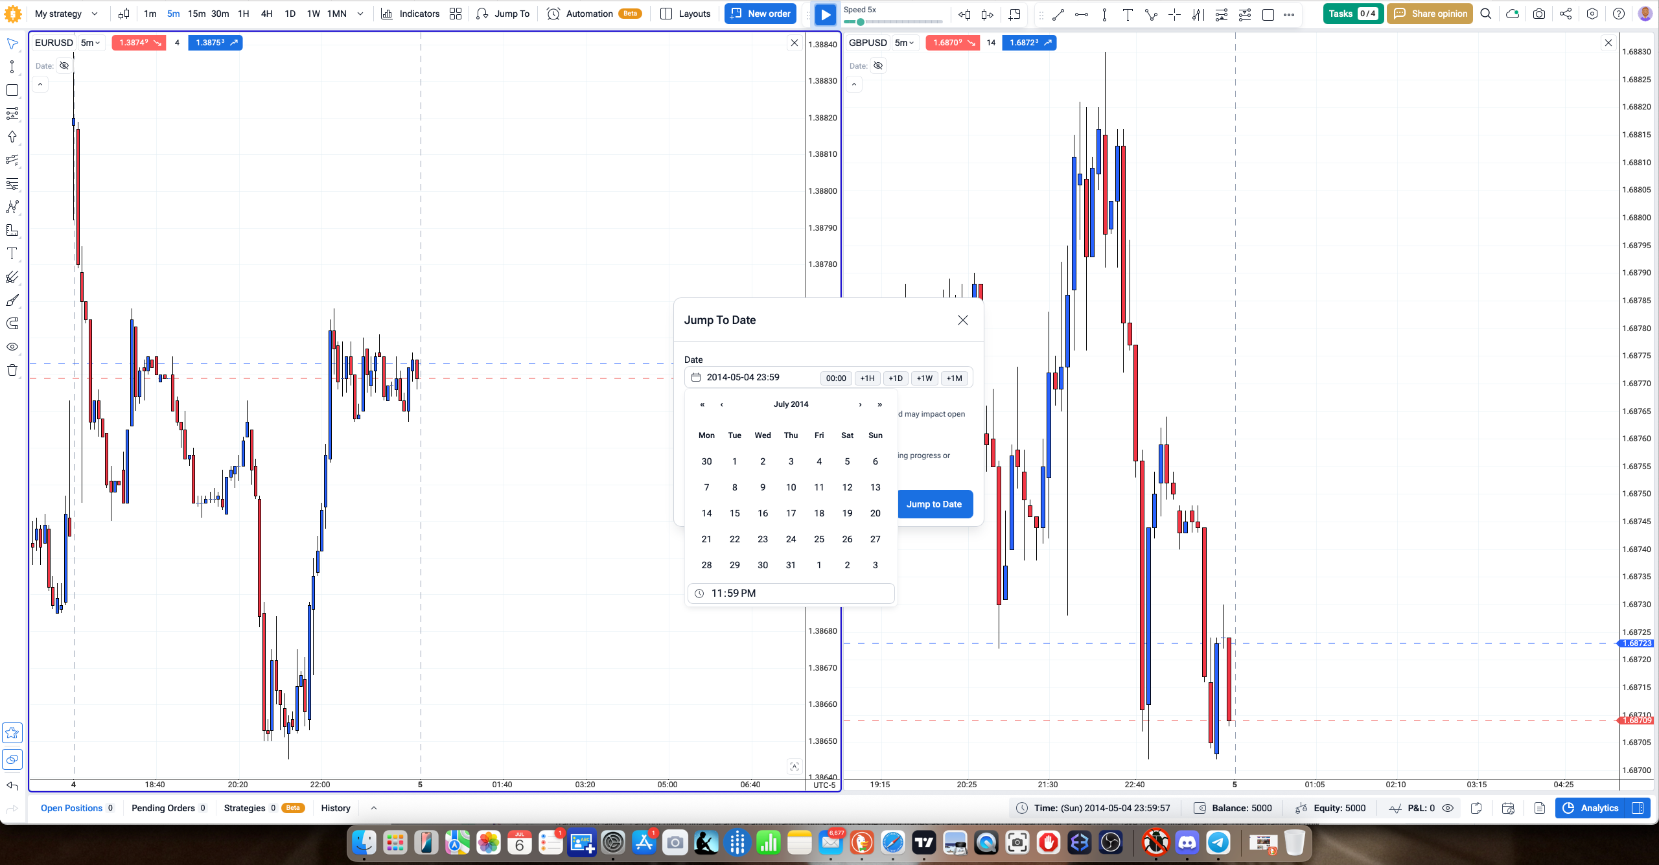Screen dimensions: 1659x865
Task: Collapse the GBPUSD chart legend chevron
Action: point(854,84)
